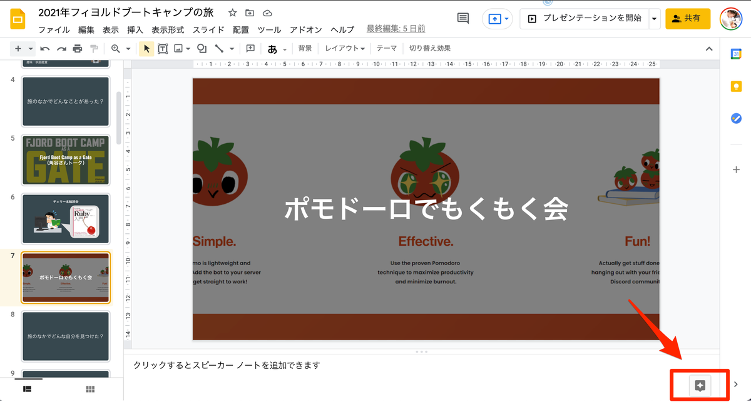
Task: Open input tools dropdown arrow
Action: point(285,49)
